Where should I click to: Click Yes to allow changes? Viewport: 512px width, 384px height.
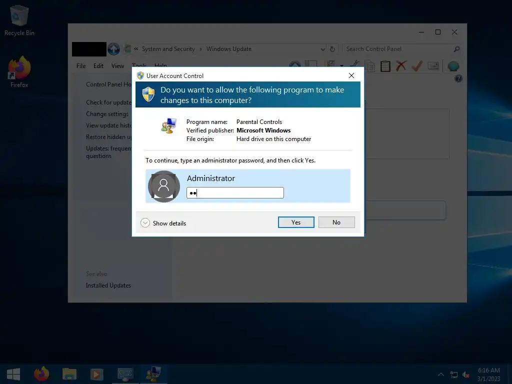coord(296,222)
